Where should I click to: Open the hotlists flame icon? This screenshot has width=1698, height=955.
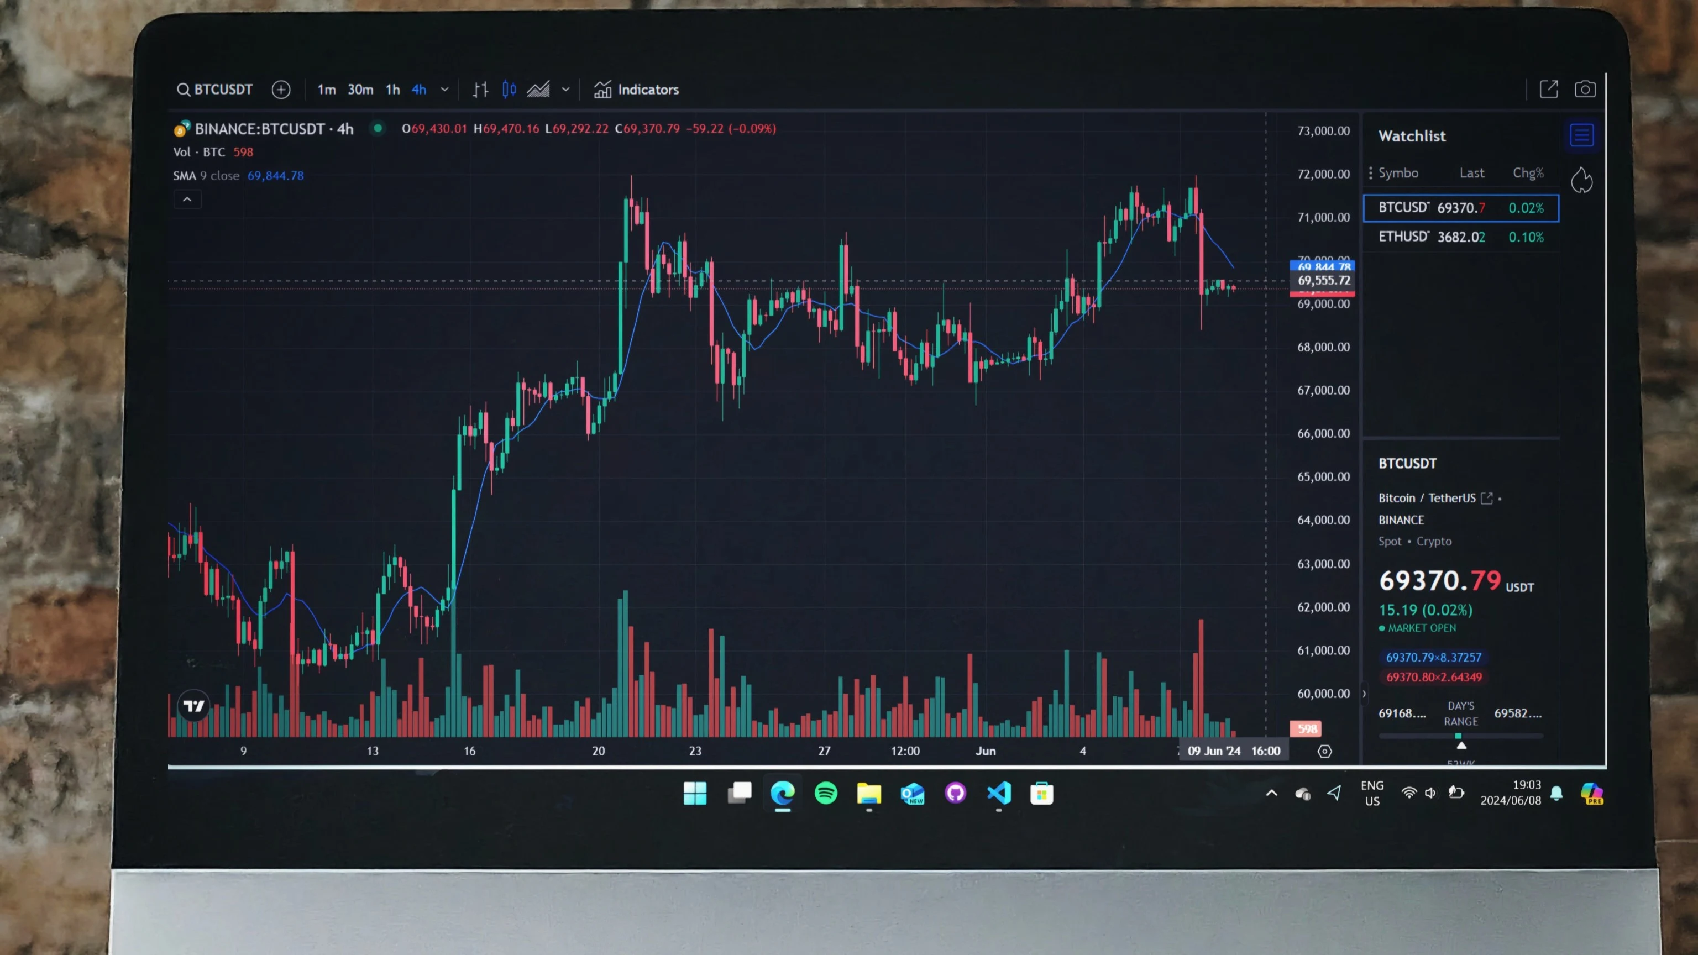[1581, 180]
